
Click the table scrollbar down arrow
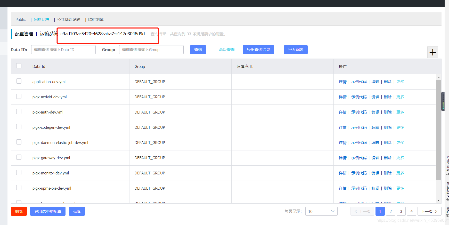coord(438,200)
